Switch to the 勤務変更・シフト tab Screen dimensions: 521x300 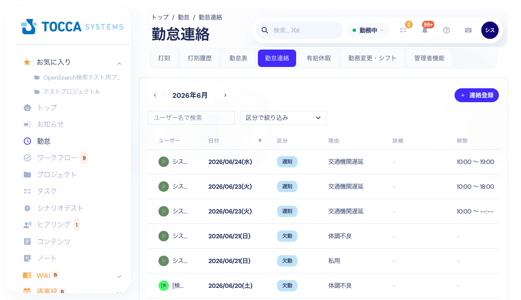pos(373,58)
